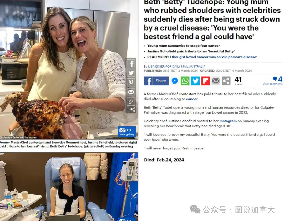Click the Twitter icon in article share bar
The height and width of the screenshot is (221, 284).
coord(195,81)
